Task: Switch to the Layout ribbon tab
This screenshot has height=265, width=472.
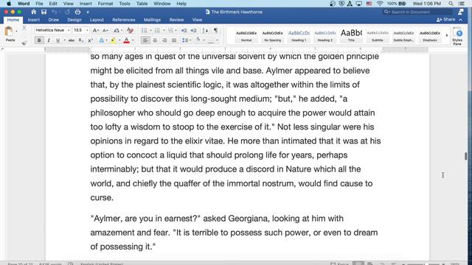Action: click(97, 20)
